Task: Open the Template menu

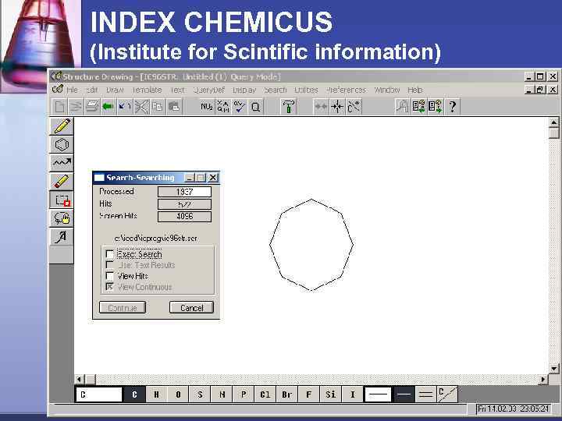Action: click(147, 90)
